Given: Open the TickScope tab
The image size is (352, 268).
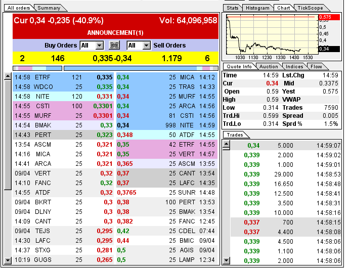Looking at the screenshot, I should [310, 8].
